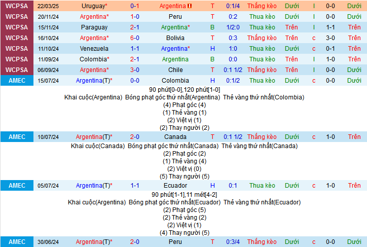This screenshot has height=247, width=367.
Task: Open the Uruguay team link
Action: (x=94, y=6)
